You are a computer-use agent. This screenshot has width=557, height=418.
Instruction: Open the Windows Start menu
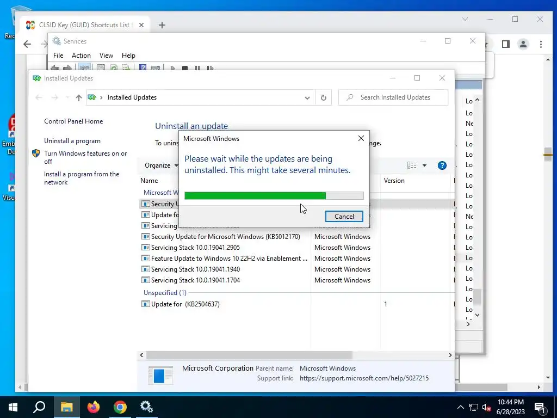13,407
